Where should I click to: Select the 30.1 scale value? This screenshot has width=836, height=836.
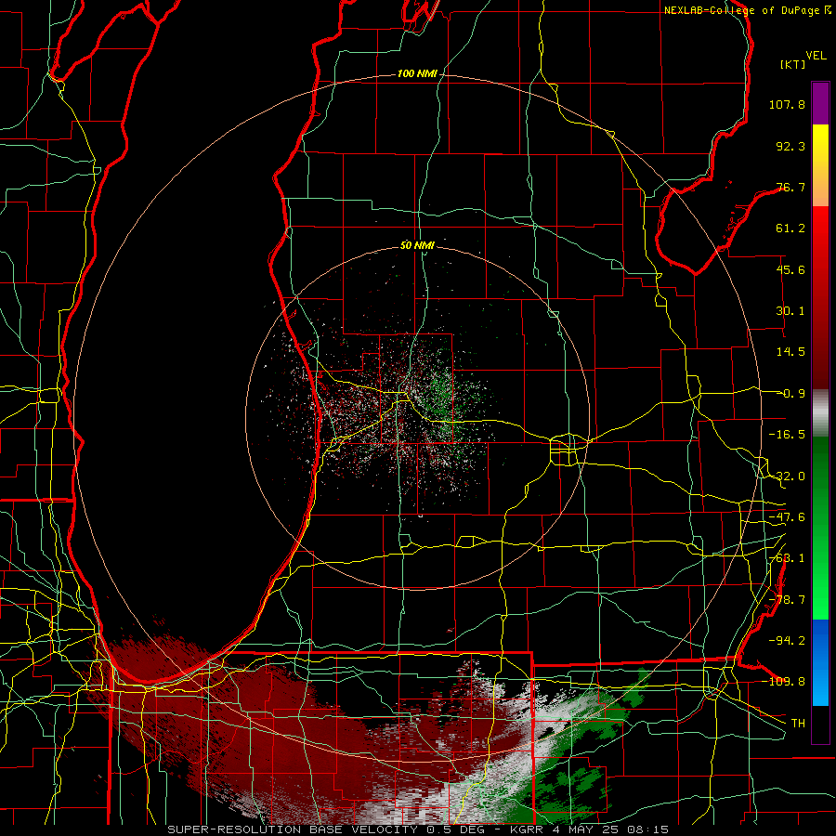790,311
